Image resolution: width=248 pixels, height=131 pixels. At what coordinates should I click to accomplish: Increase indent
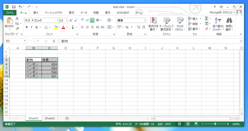tap(103, 27)
